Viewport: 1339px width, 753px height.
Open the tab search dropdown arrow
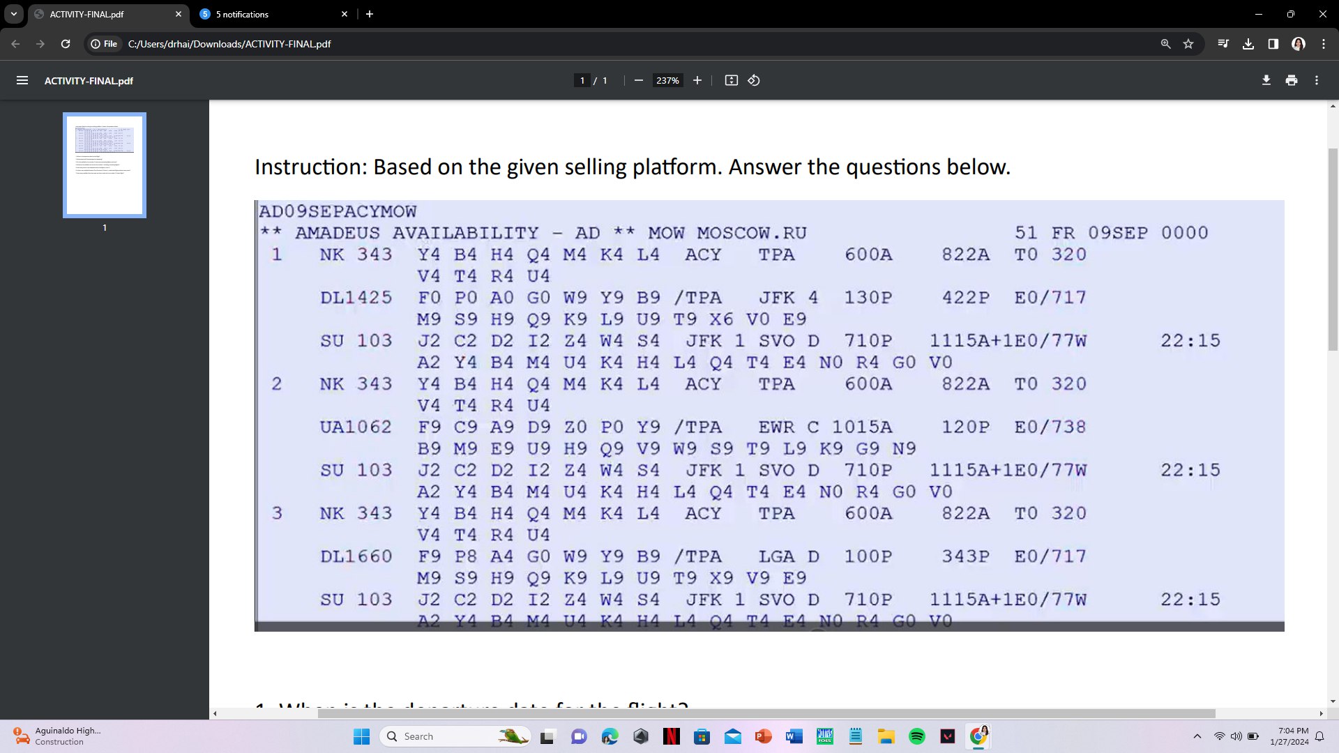tap(13, 14)
